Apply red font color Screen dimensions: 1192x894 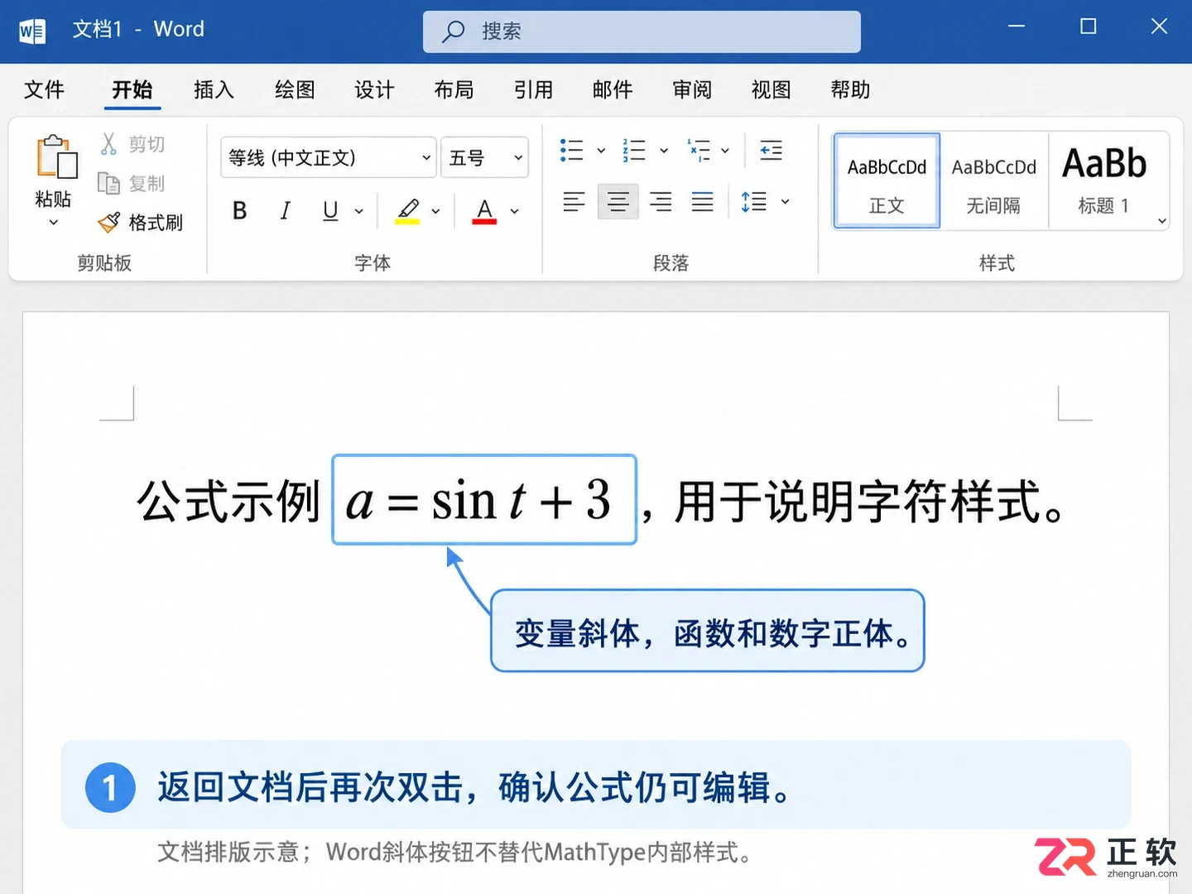(x=484, y=211)
